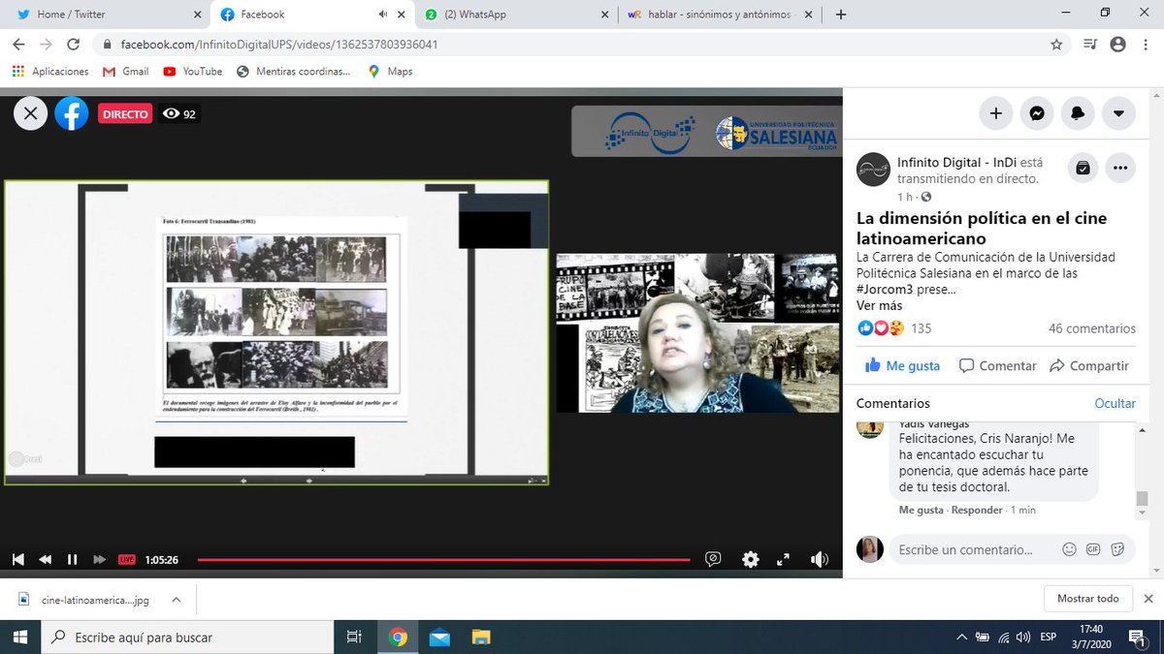Open Windows Start menu
Screen dimensions: 1164x654
coord(21,637)
